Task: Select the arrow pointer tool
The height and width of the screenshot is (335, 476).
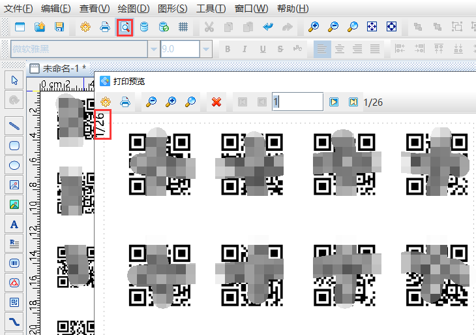Action: 14,80
